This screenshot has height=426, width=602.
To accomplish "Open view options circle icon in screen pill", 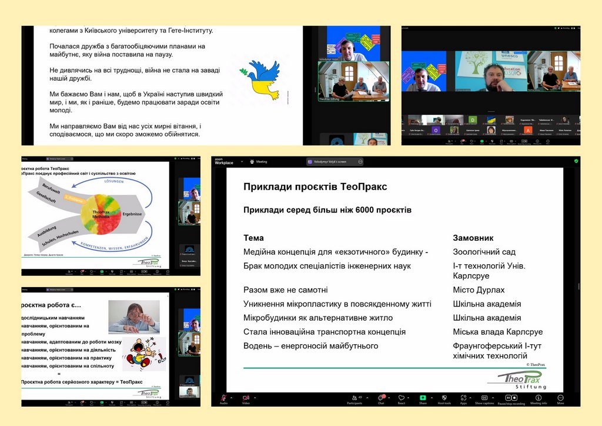I will click(360, 162).
